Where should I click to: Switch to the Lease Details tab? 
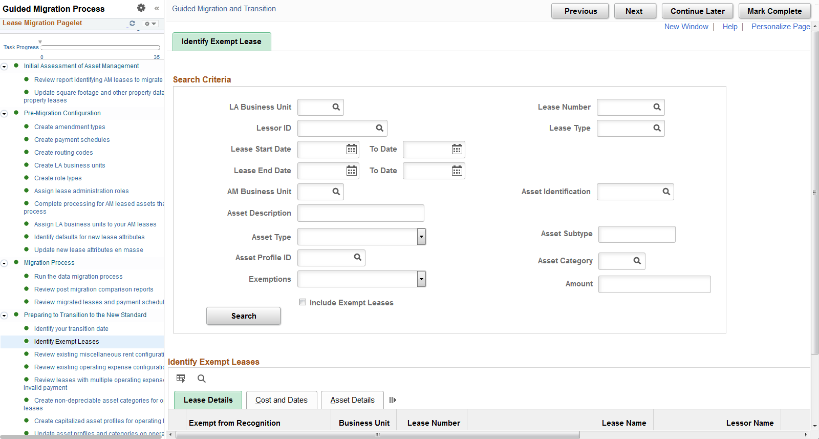coord(208,400)
